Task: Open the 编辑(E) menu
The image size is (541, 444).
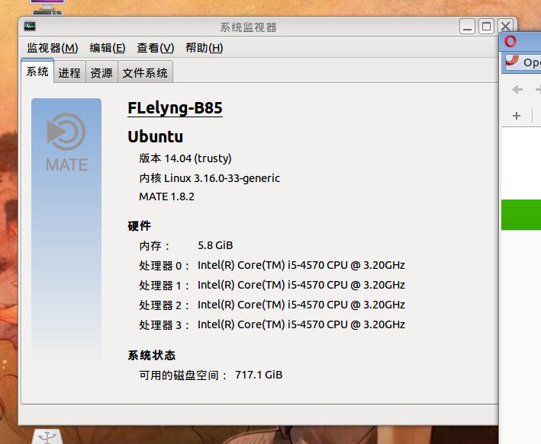Action: (108, 48)
